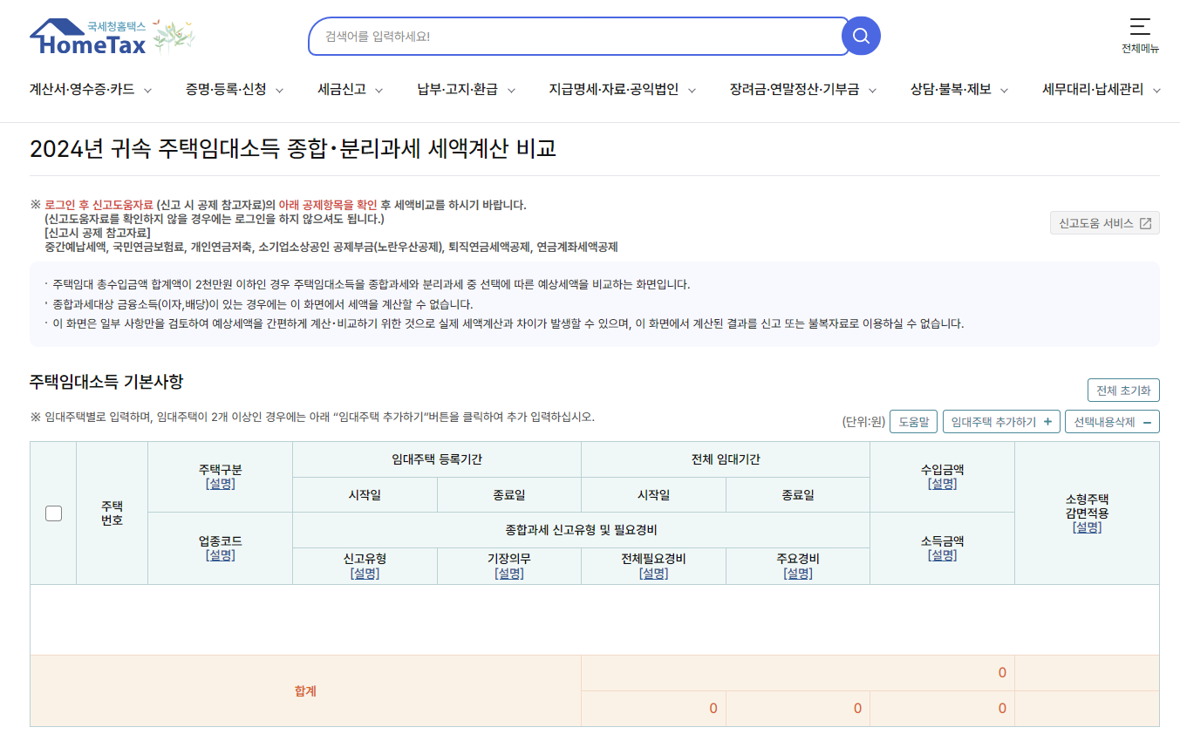Click the red text 로그인 후 신고도움자료
The height and width of the screenshot is (734, 1180).
[x=99, y=205]
